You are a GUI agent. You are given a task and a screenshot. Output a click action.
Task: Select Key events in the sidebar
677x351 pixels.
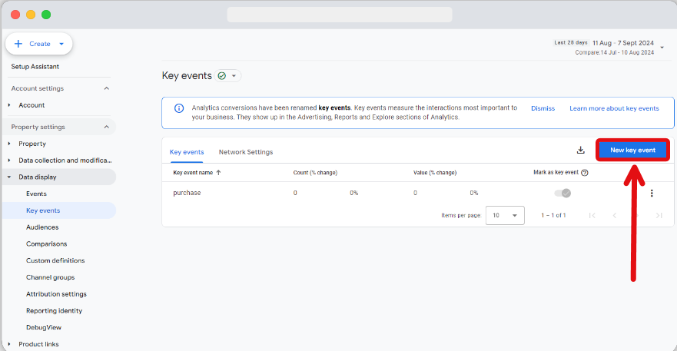(43, 210)
